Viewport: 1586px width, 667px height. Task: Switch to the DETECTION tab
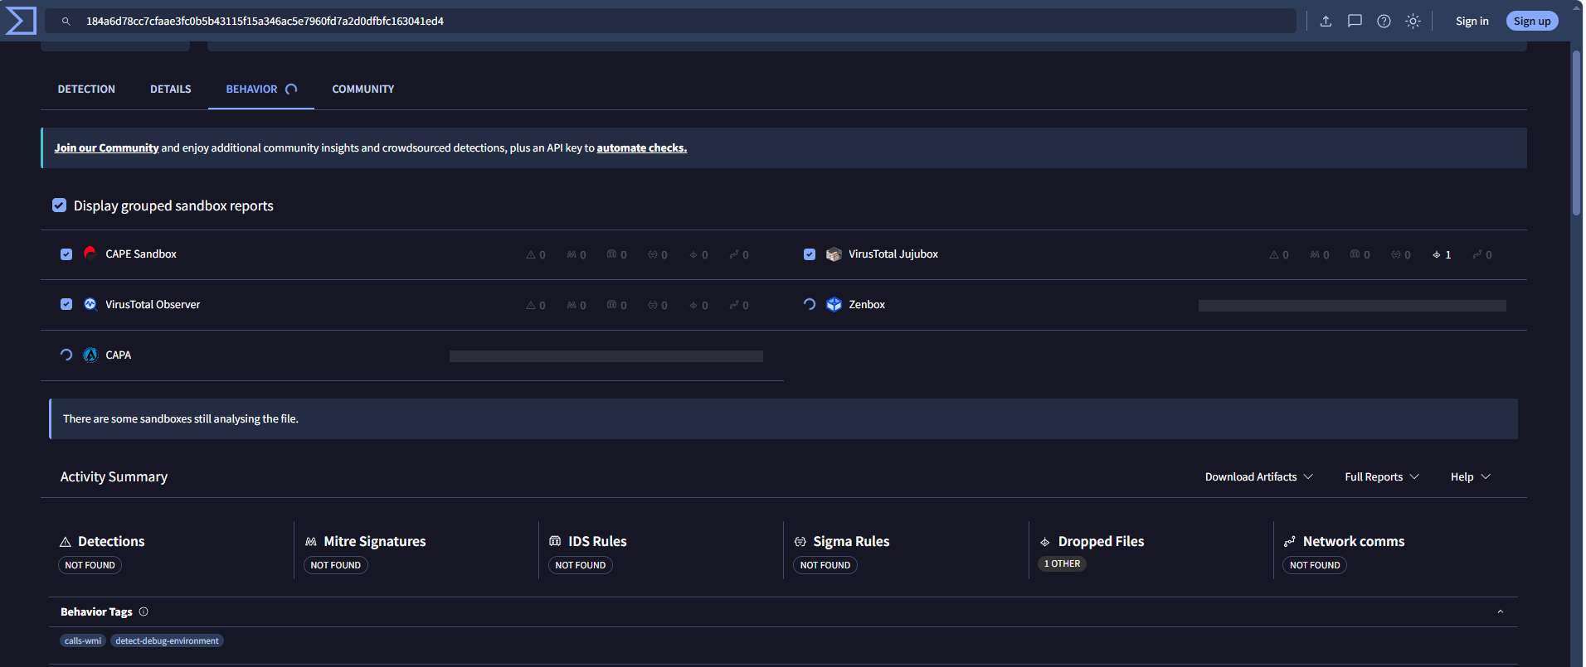(86, 89)
